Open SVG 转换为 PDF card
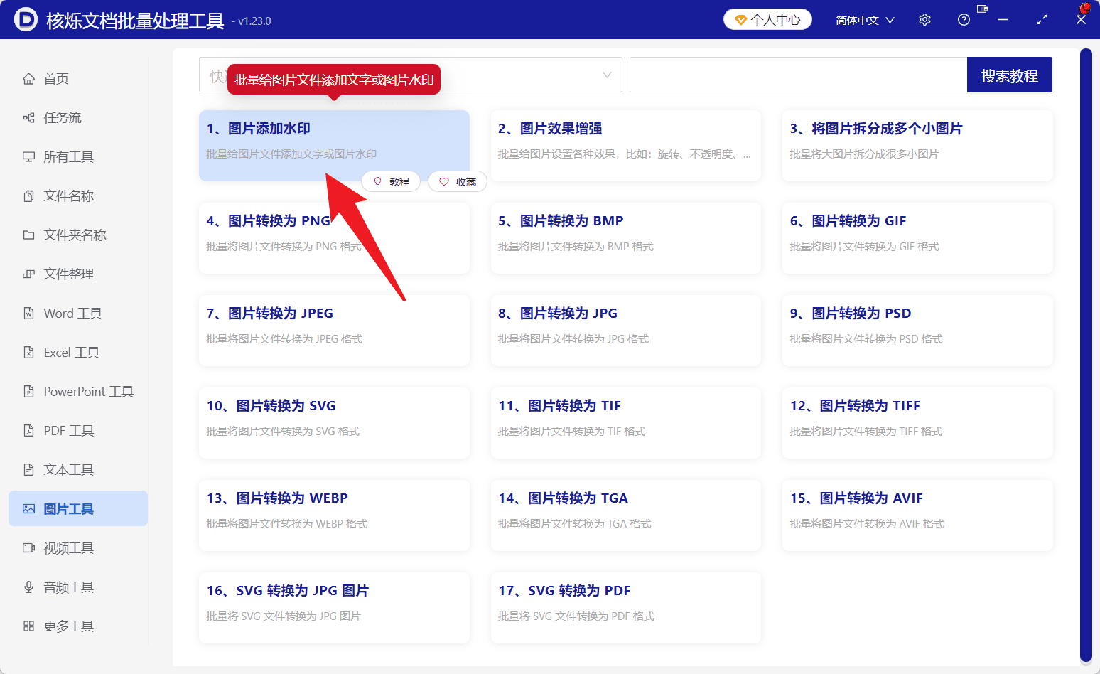This screenshot has height=674, width=1100. point(625,608)
